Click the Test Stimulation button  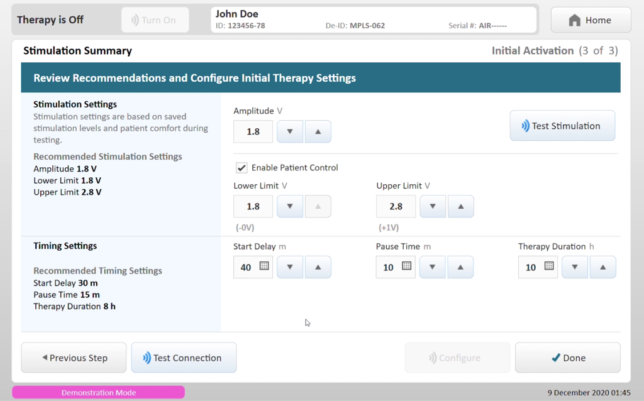click(x=563, y=126)
